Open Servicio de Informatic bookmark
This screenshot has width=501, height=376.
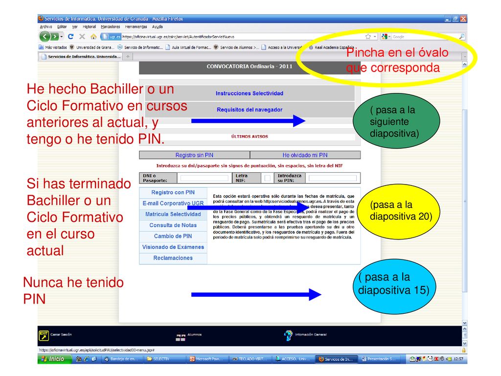[140, 47]
